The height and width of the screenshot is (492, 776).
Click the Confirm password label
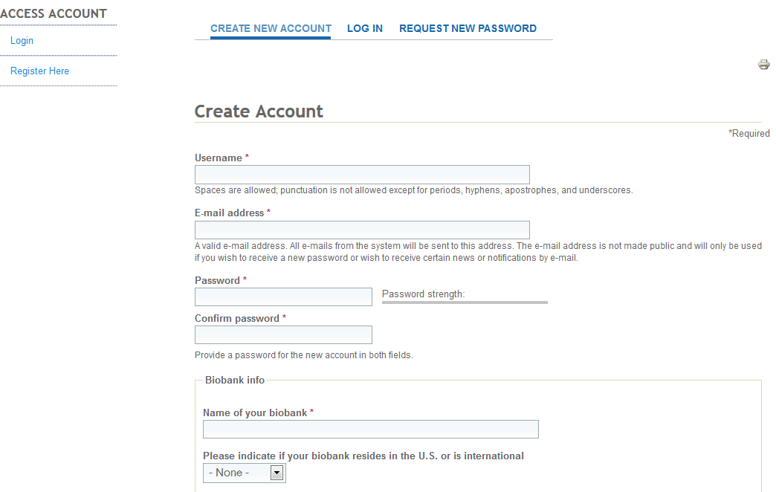pyautogui.click(x=236, y=318)
